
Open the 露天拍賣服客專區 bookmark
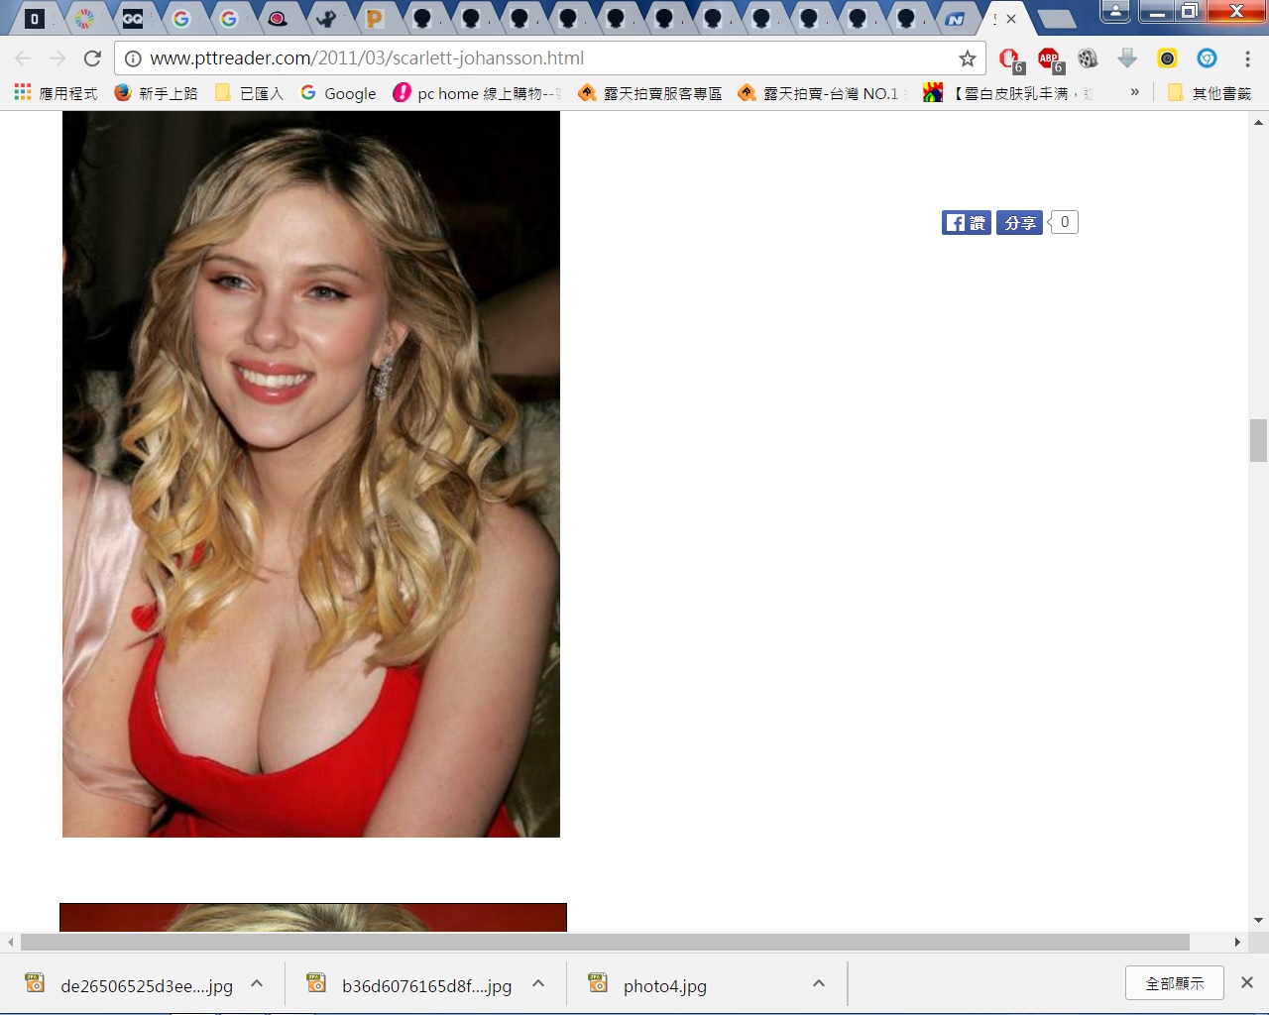pos(650,93)
